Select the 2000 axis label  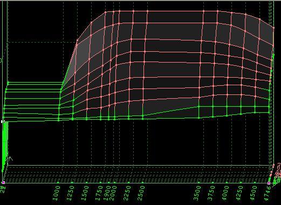(x=113, y=193)
